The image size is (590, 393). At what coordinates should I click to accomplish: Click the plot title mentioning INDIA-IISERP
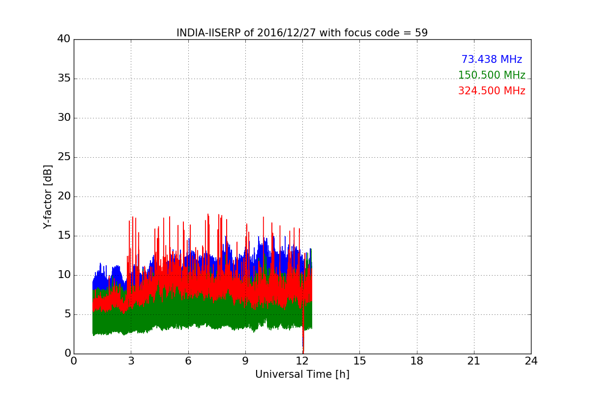[302, 33]
